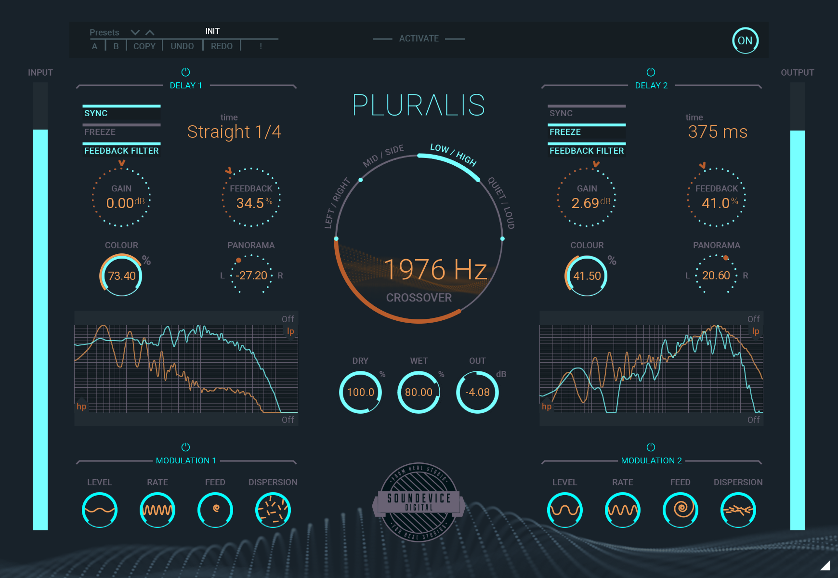Click the DRY amount knob

tap(360, 392)
